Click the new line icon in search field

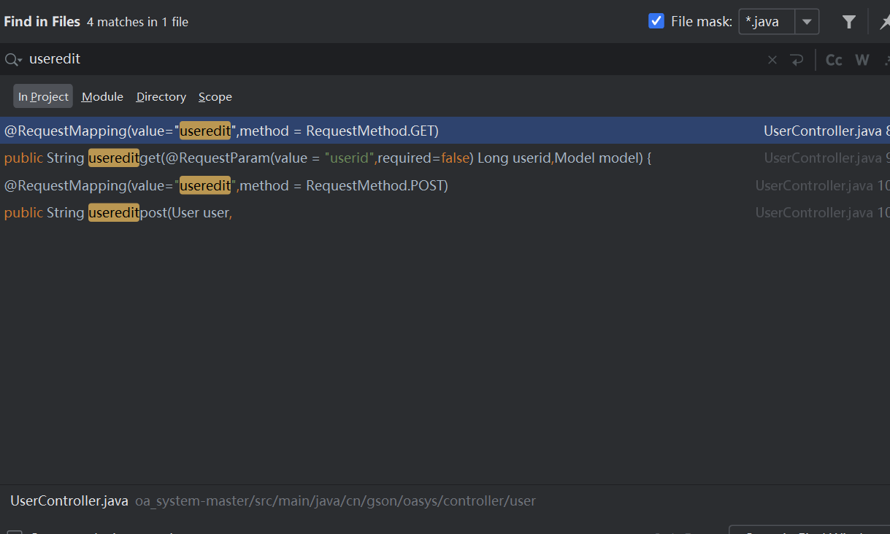coord(797,60)
